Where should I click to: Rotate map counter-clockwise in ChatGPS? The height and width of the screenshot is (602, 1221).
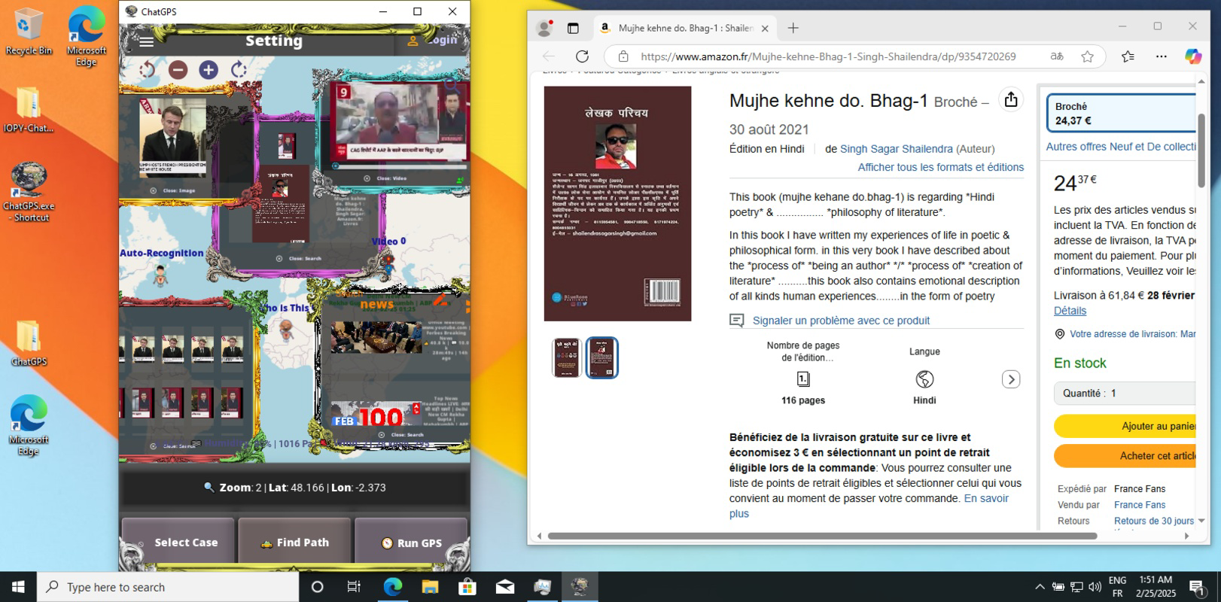147,70
